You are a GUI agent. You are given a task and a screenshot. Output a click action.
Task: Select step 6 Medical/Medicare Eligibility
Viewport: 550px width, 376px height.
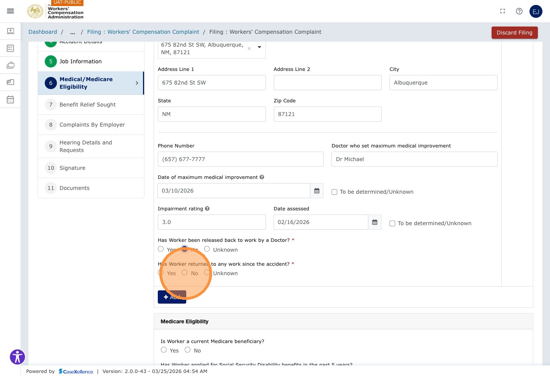(x=91, y=83)
